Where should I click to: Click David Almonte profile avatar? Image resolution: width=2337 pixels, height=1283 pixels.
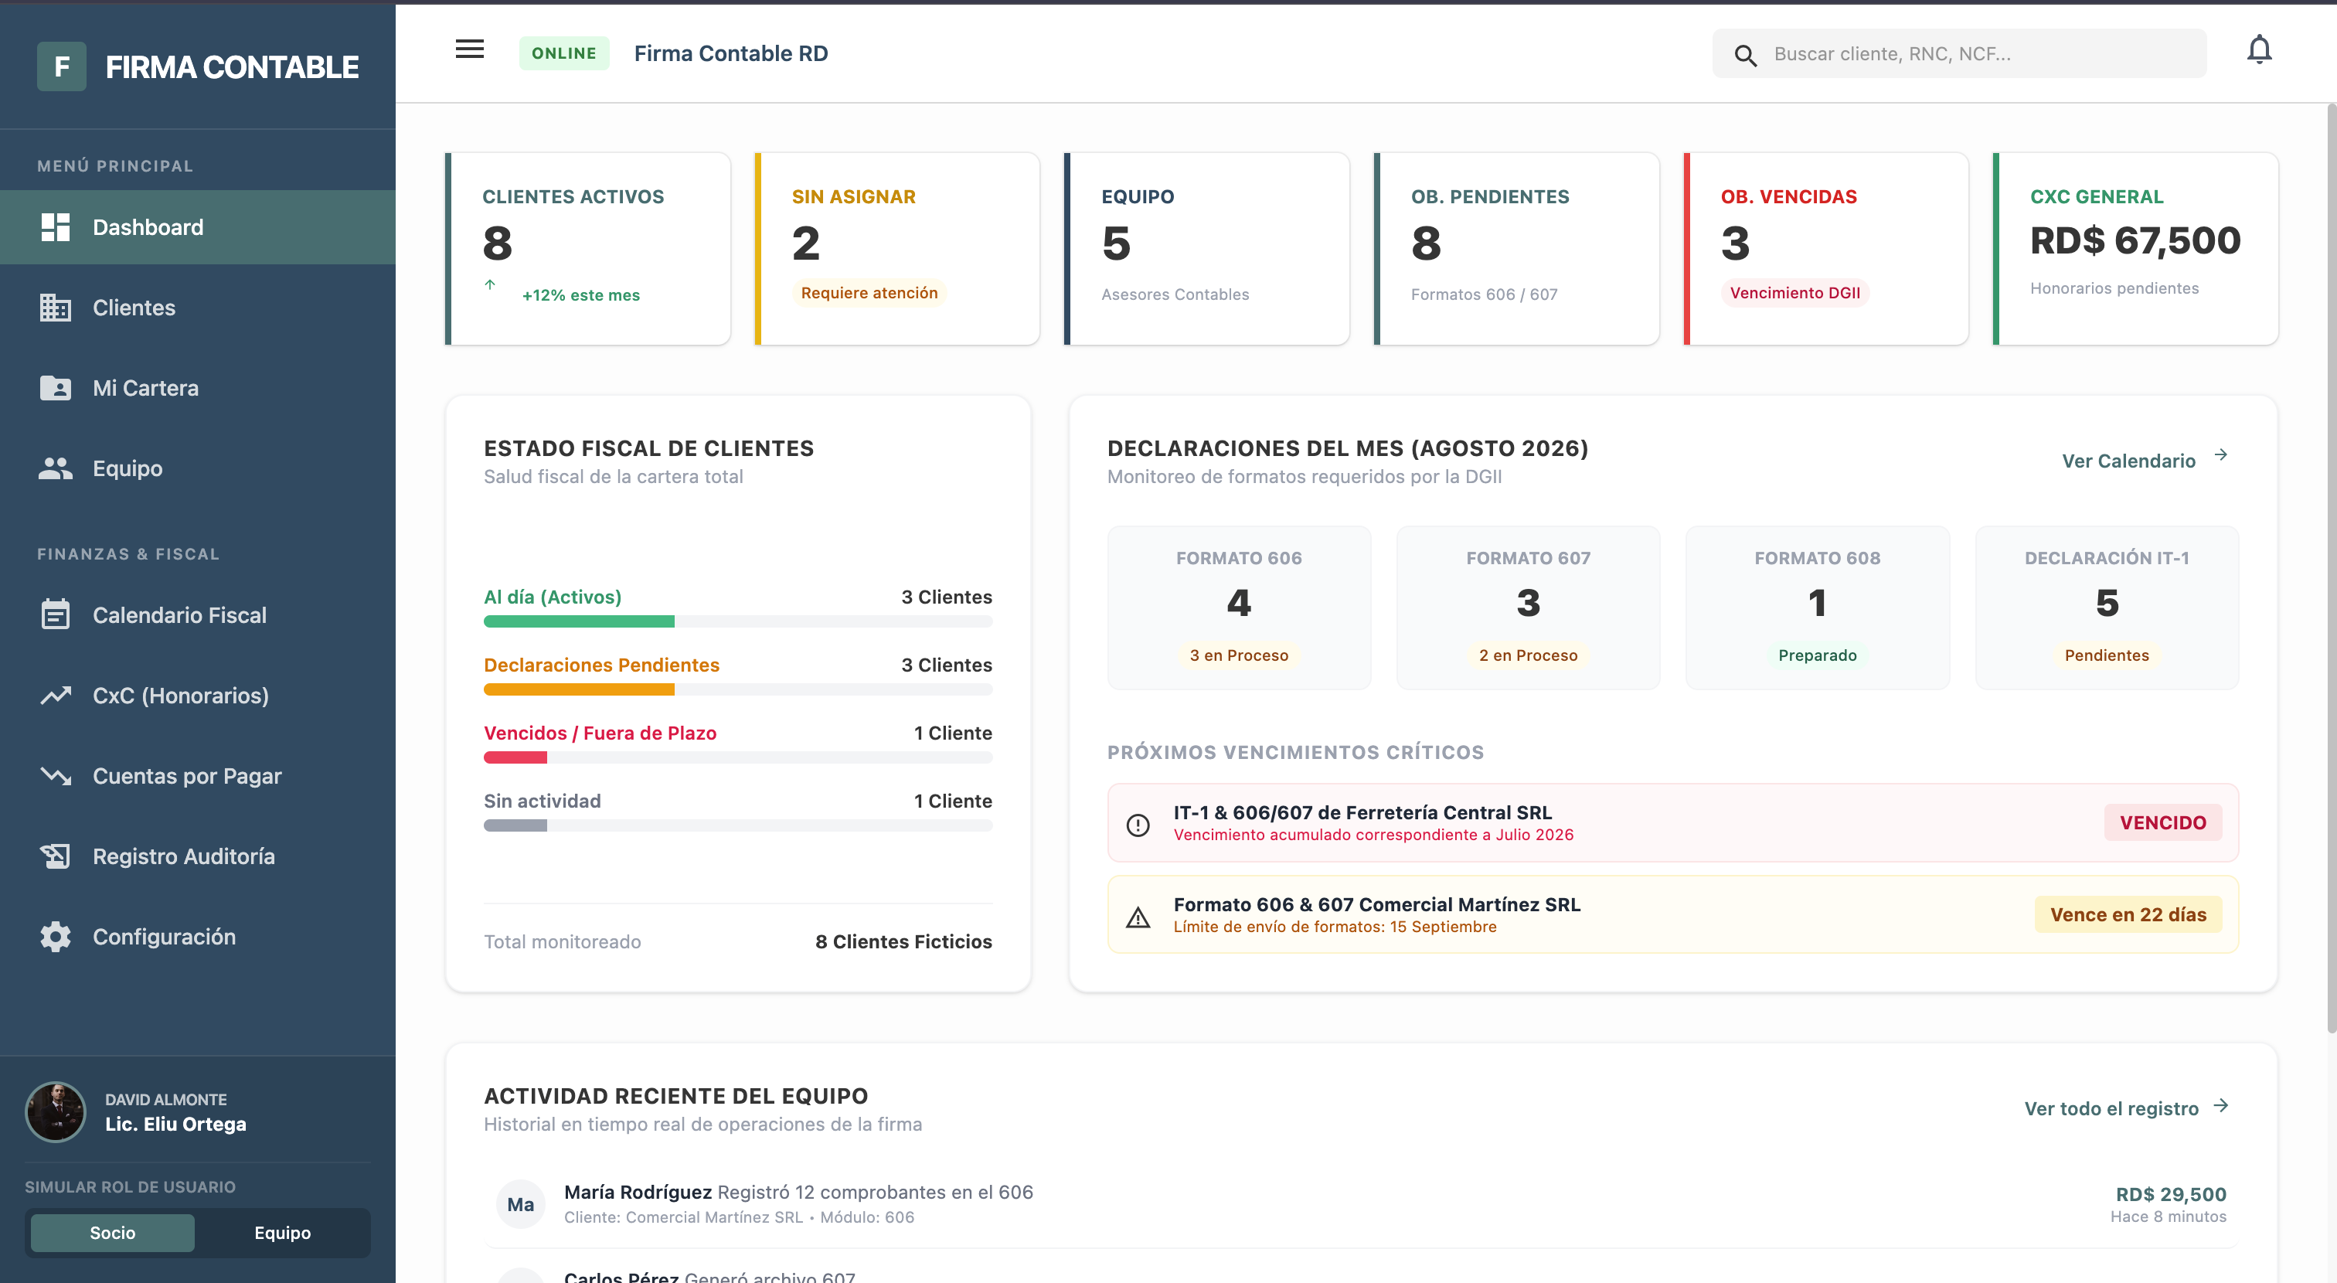pyautogui.click(x=56, y=1111)
